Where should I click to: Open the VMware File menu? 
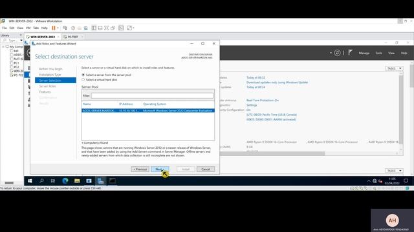click(x=5, y=28)
